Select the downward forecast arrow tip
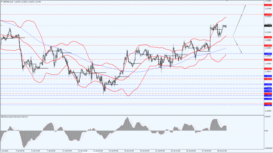 click(x=241, y=52)
